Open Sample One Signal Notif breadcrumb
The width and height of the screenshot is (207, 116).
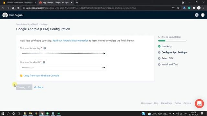pos(27,24)
